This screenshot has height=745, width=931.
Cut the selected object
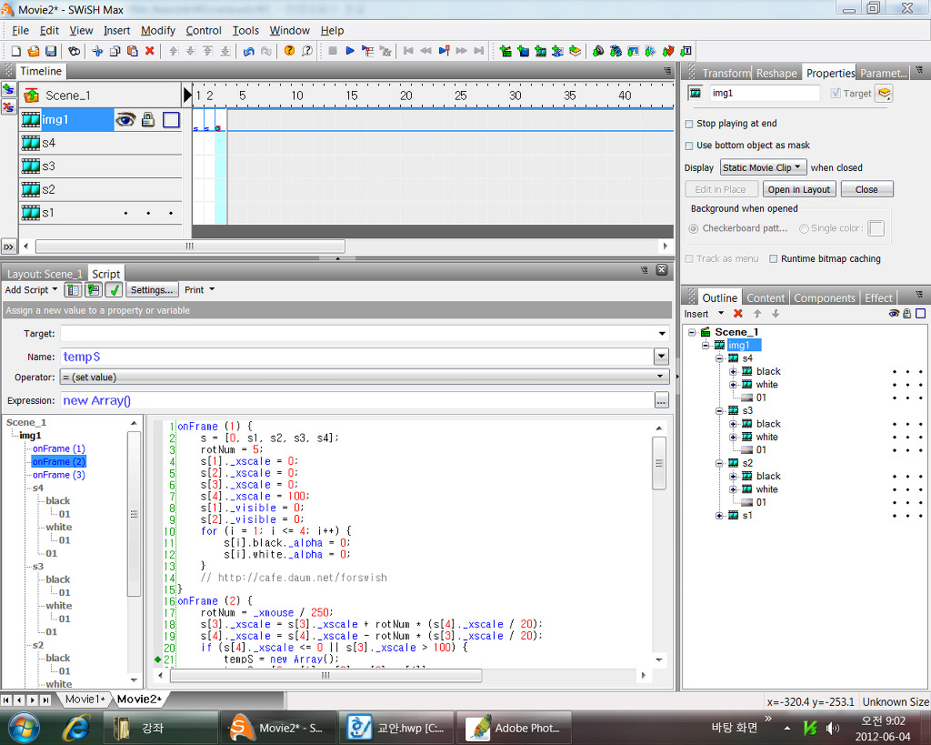97,51
